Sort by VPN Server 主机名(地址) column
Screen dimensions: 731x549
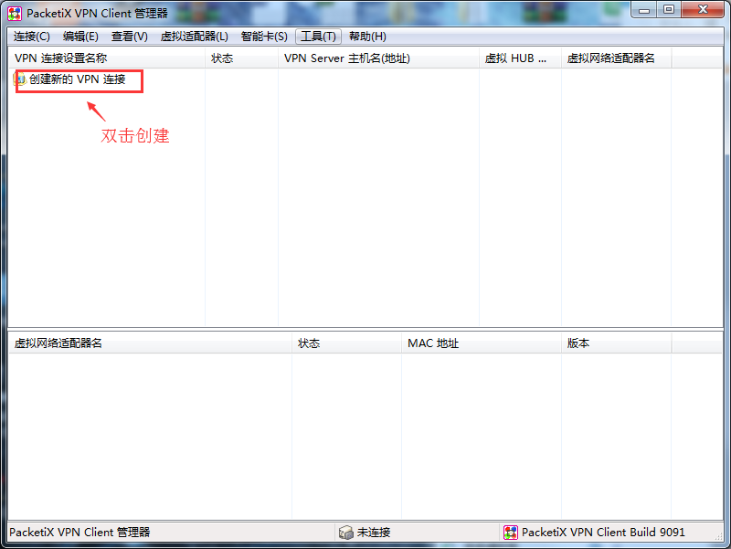(378, 58)
